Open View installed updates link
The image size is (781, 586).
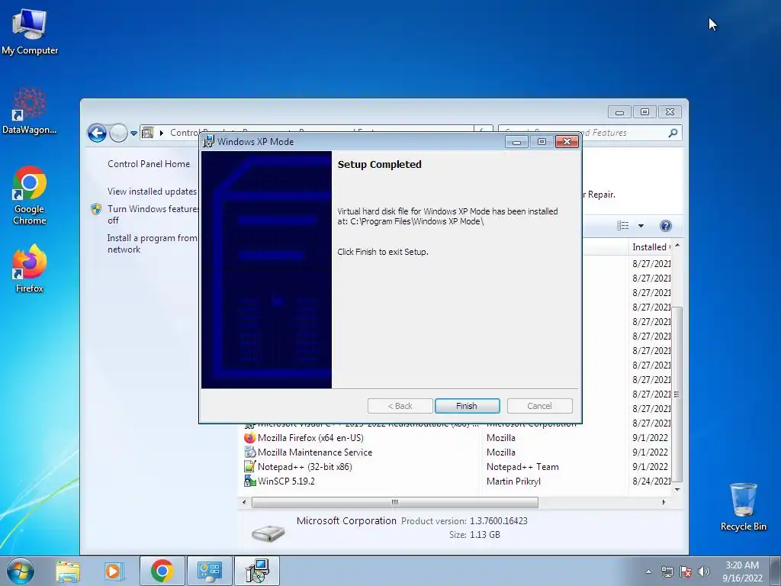[152, 192]
